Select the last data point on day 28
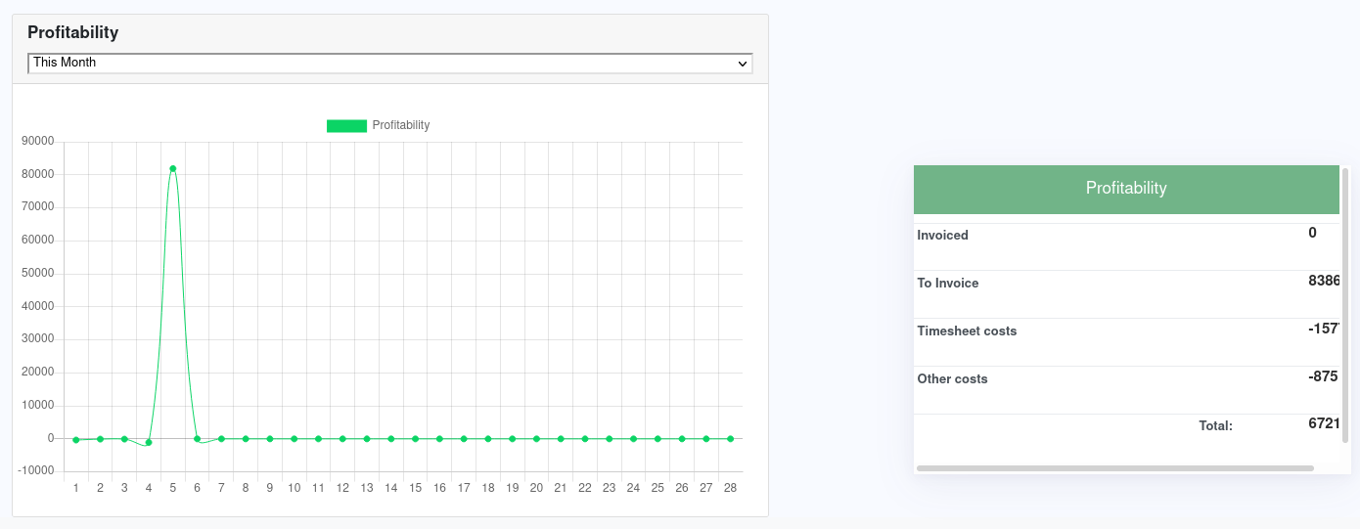The image size is (1360, 529). click(x=730, y=439)
